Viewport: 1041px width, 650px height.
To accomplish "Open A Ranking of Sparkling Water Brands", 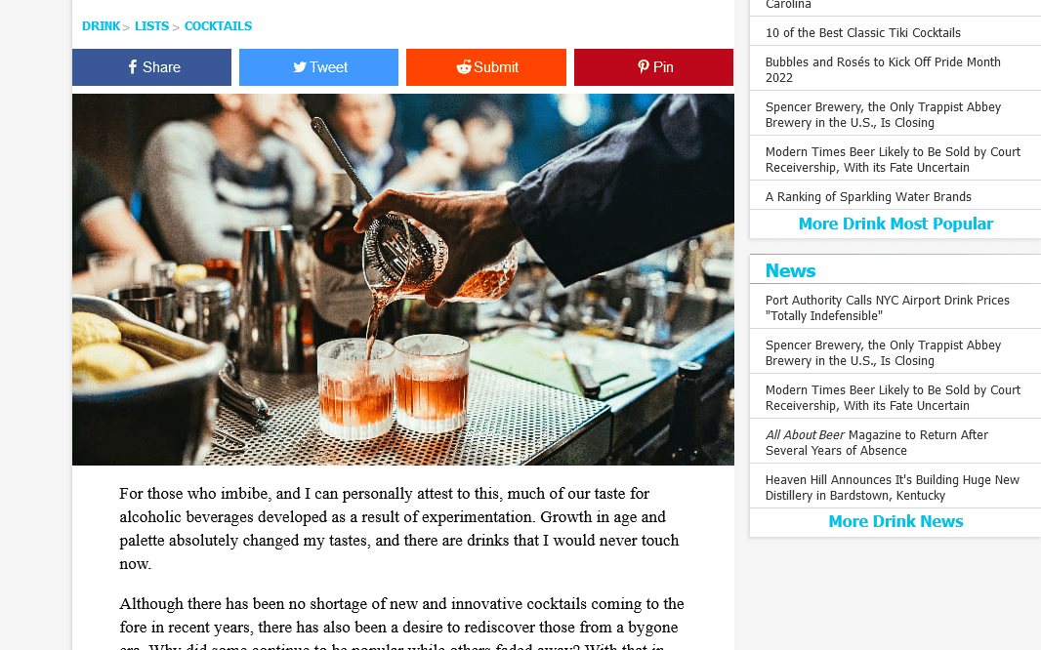I will pos(868,196).
